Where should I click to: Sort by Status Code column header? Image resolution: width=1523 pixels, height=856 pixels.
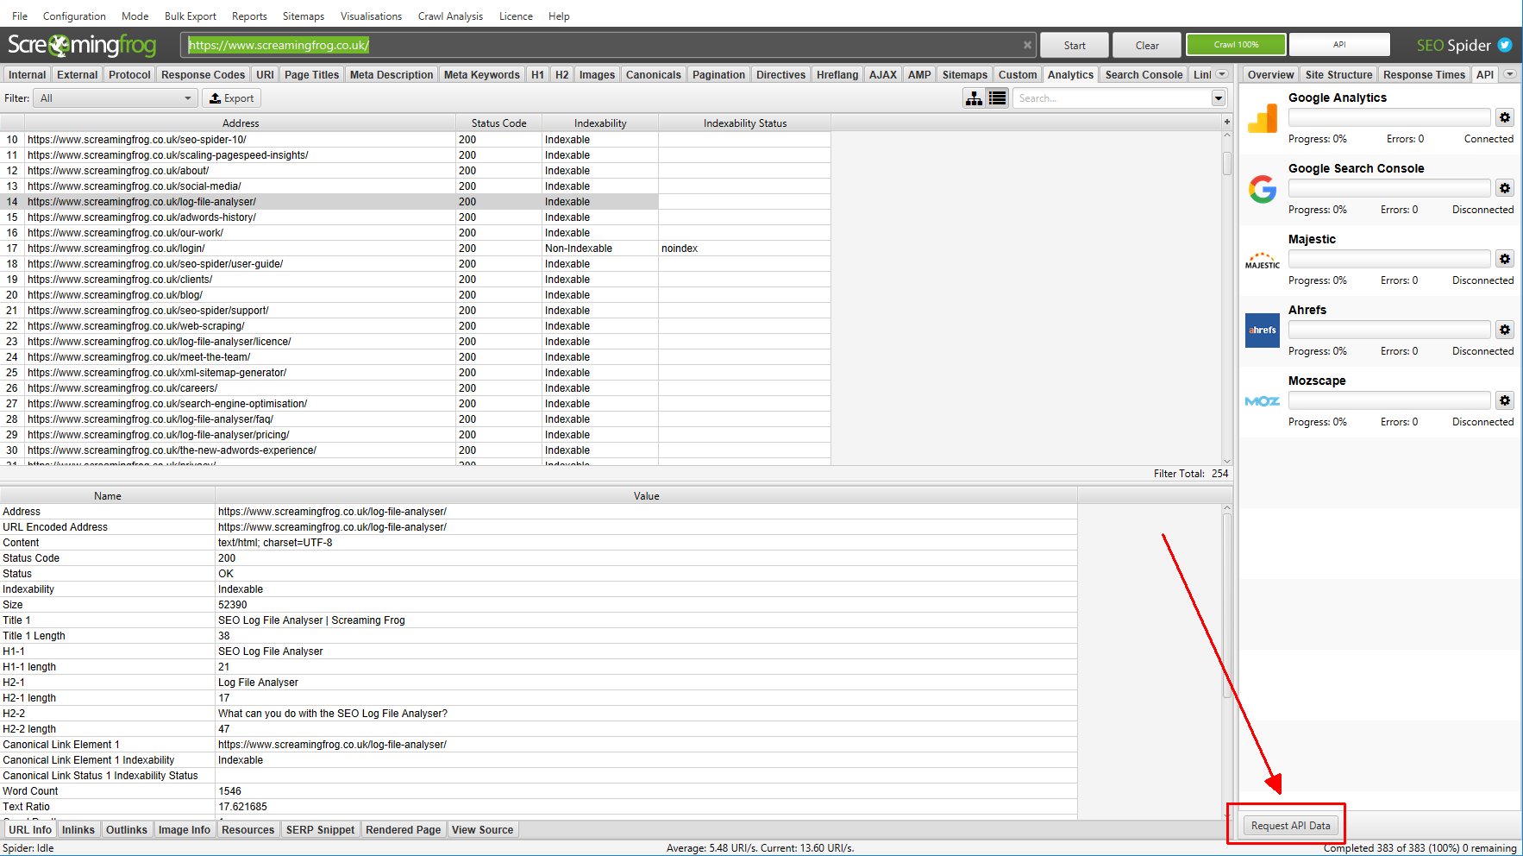[x=498, y=123]
